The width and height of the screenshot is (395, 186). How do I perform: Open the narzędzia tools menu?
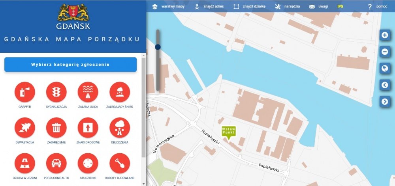[288, 7]
